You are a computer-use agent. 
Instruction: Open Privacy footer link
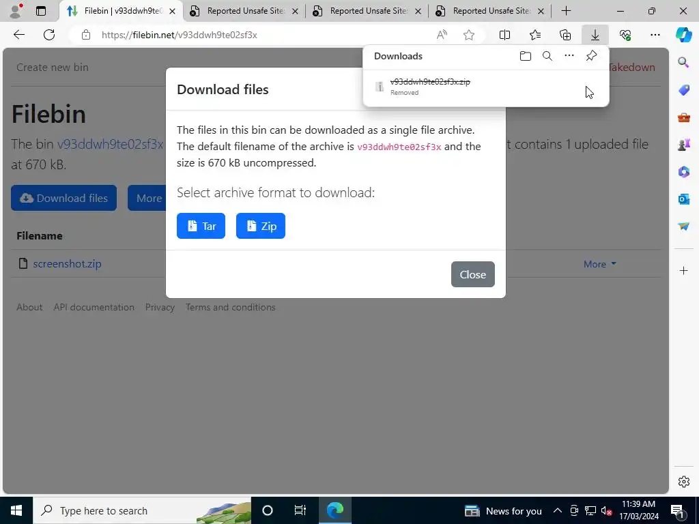coord(160,307)
